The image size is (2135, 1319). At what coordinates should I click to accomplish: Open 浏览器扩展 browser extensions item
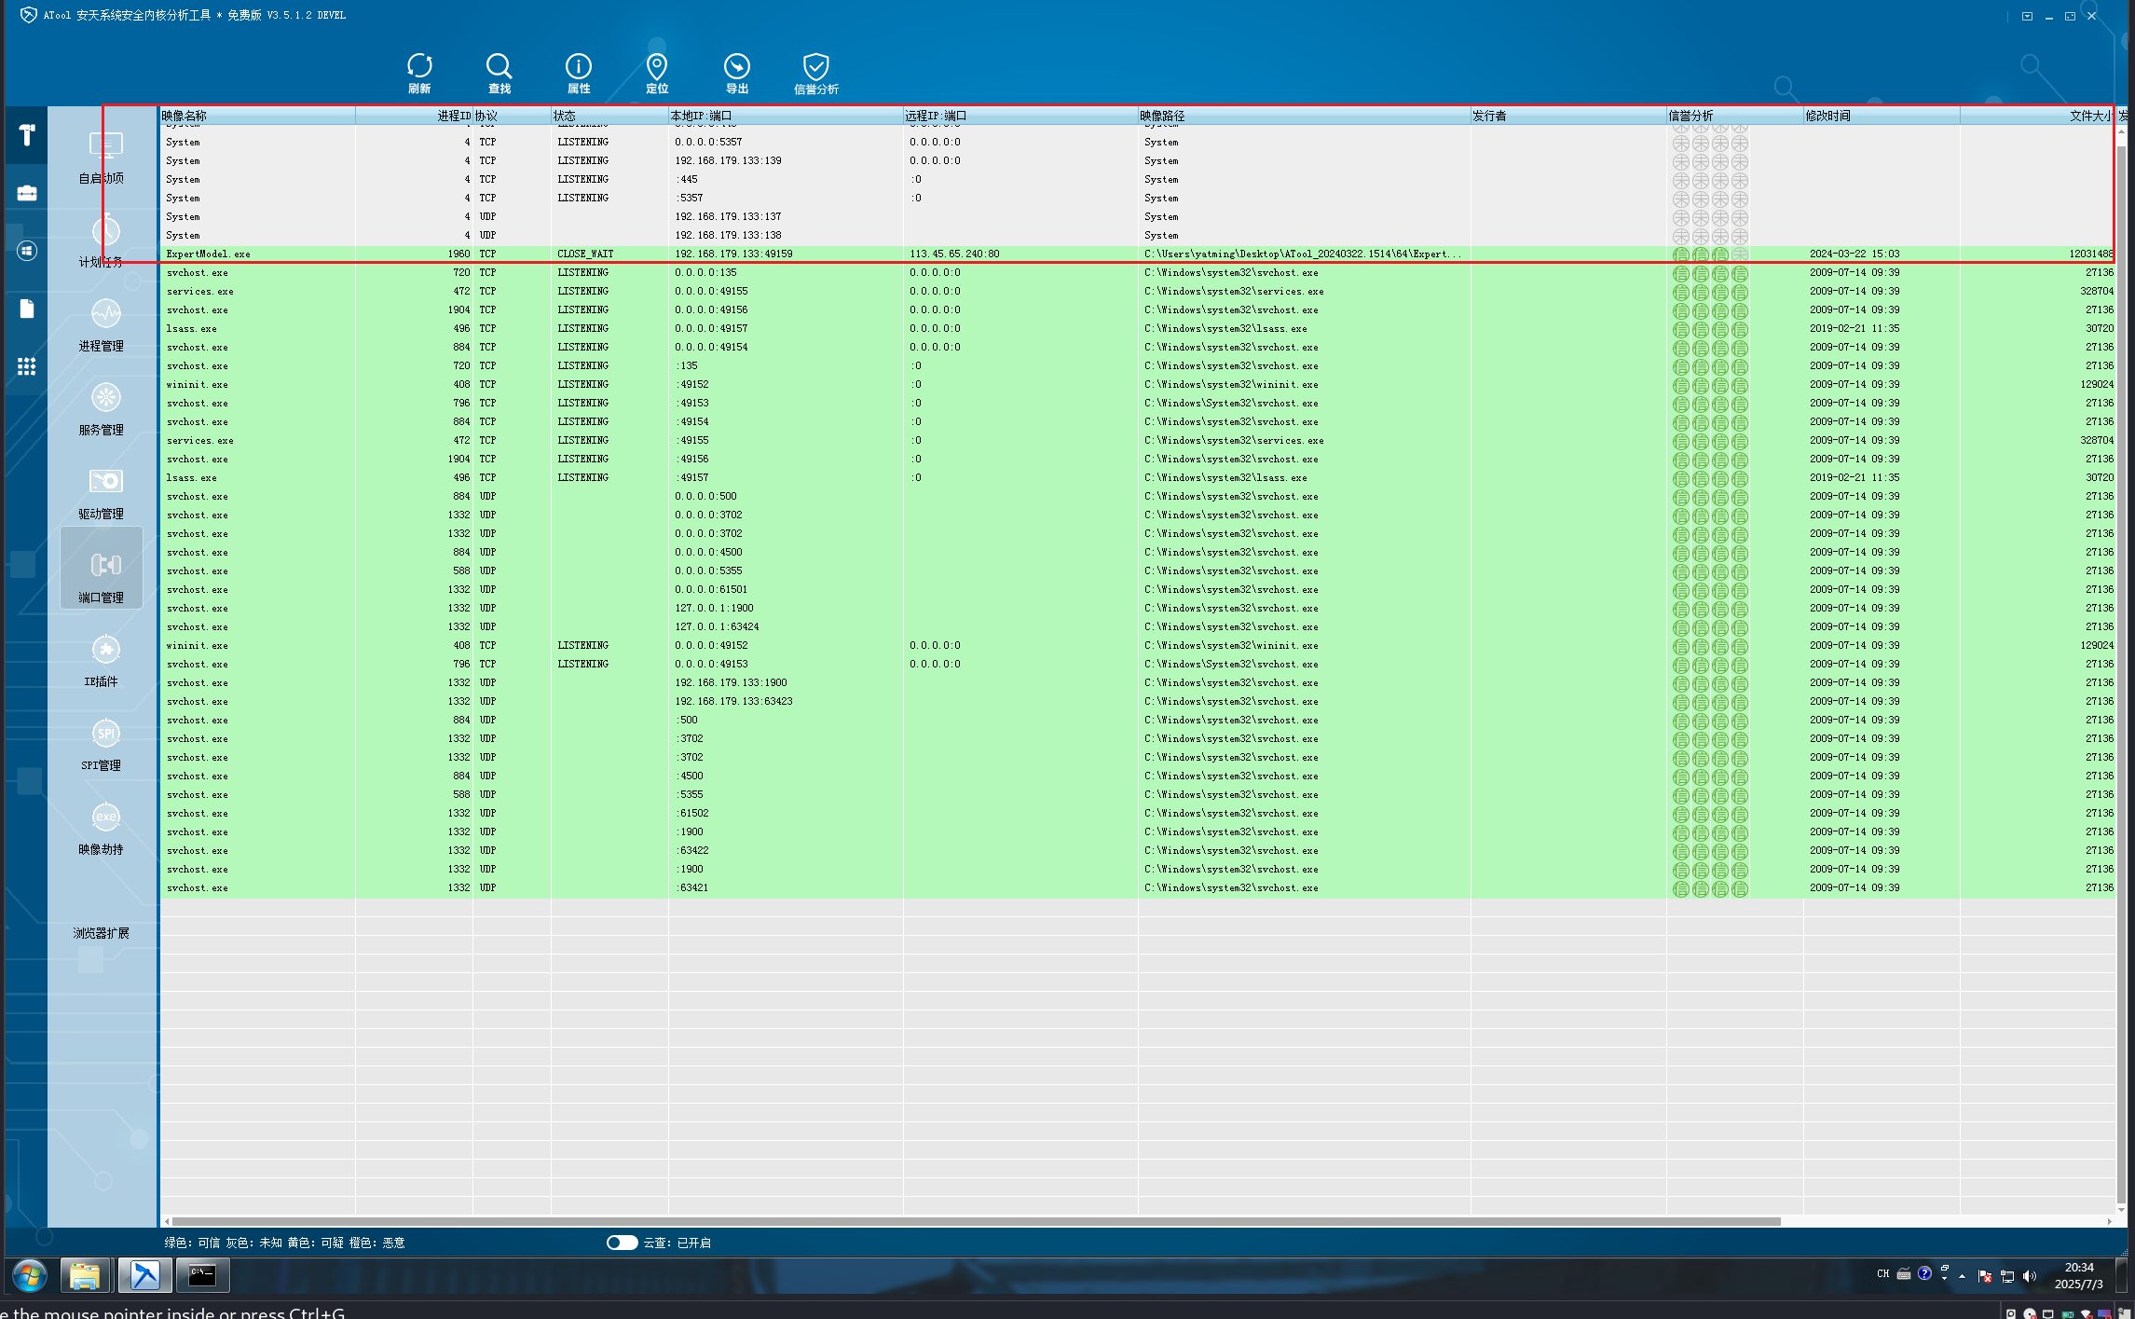[x=101, y=933]
